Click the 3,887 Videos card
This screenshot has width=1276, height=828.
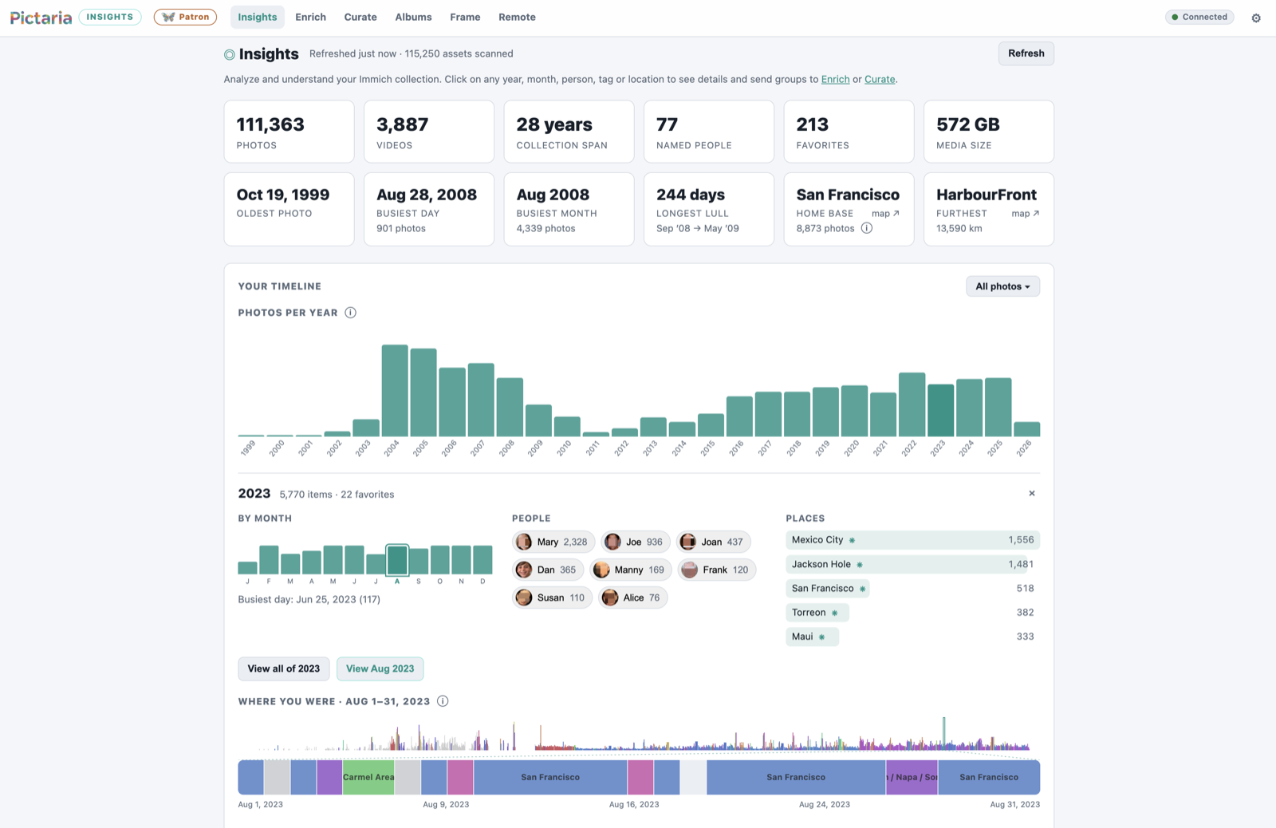click(429, 132)
